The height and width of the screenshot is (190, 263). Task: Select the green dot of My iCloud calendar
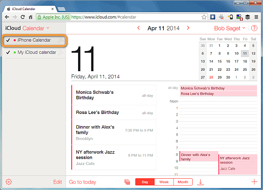click(x=15, y=53)
